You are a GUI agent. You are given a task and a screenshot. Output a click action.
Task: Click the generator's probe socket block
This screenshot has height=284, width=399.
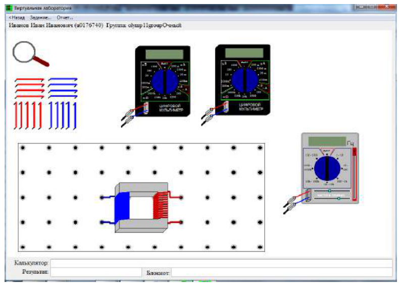pos(309,196)
